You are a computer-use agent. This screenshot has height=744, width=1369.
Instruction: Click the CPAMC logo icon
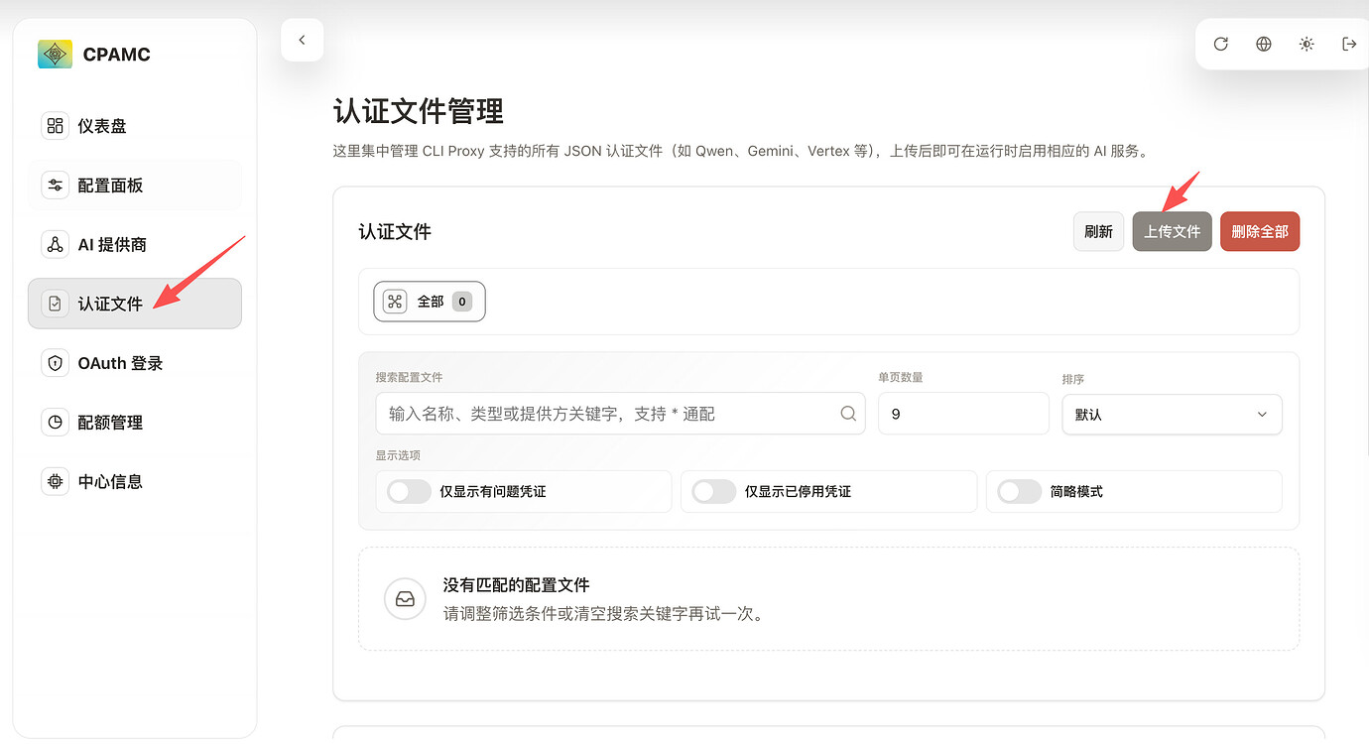coord(55,55)
